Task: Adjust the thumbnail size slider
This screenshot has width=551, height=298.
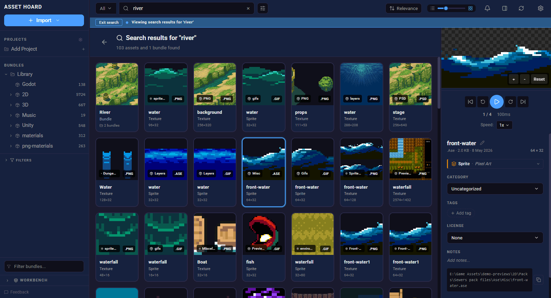Action: pos(451,8)
